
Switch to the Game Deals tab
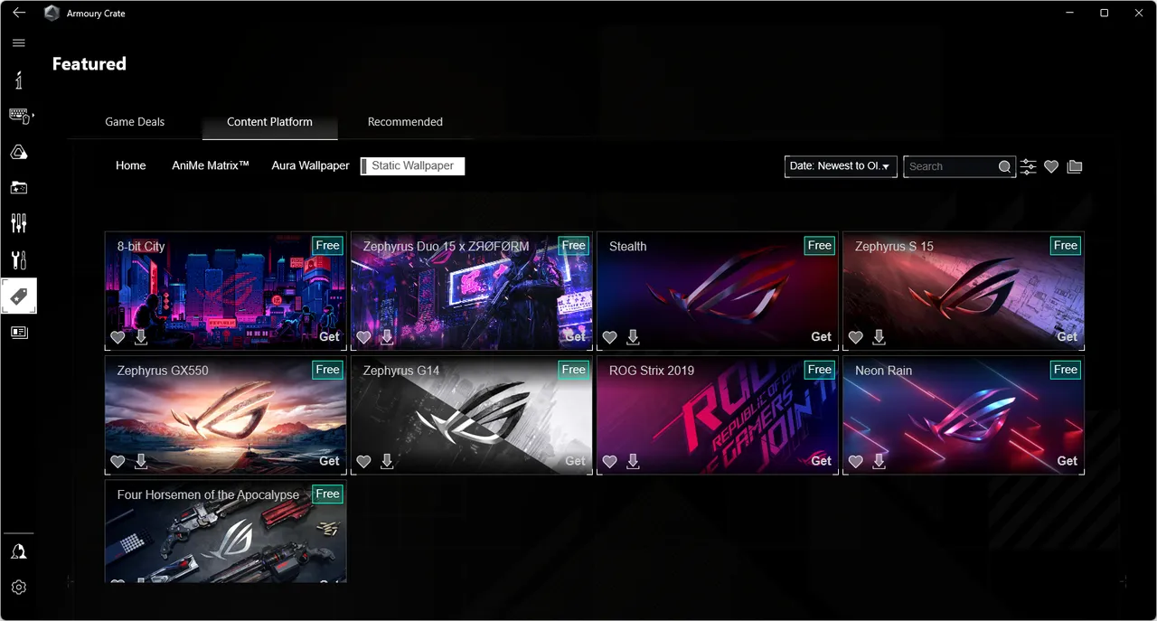point(135,122)
